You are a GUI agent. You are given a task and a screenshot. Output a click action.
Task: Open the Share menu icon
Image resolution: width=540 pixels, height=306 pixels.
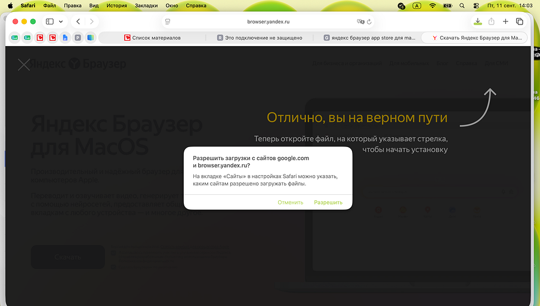click(x=492, y=22)
